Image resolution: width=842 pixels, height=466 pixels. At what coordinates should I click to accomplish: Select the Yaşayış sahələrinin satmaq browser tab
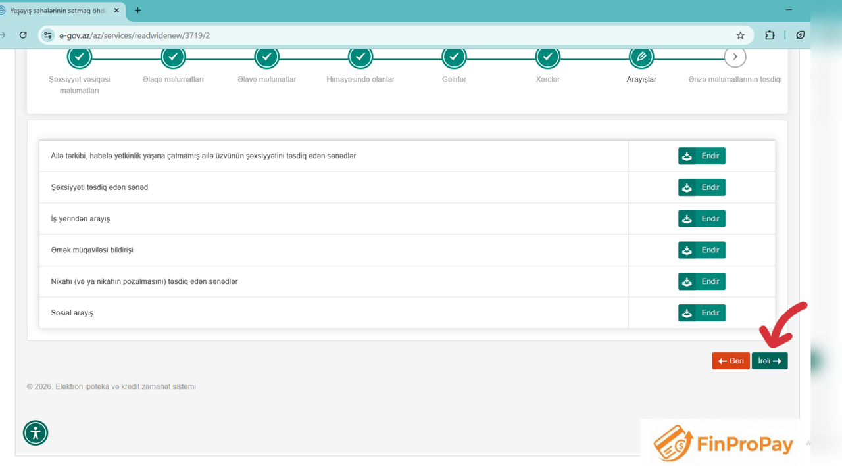(x=58, y=11)
